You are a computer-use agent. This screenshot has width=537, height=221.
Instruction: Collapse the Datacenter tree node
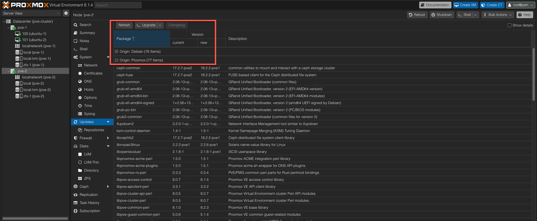(4, 21)
